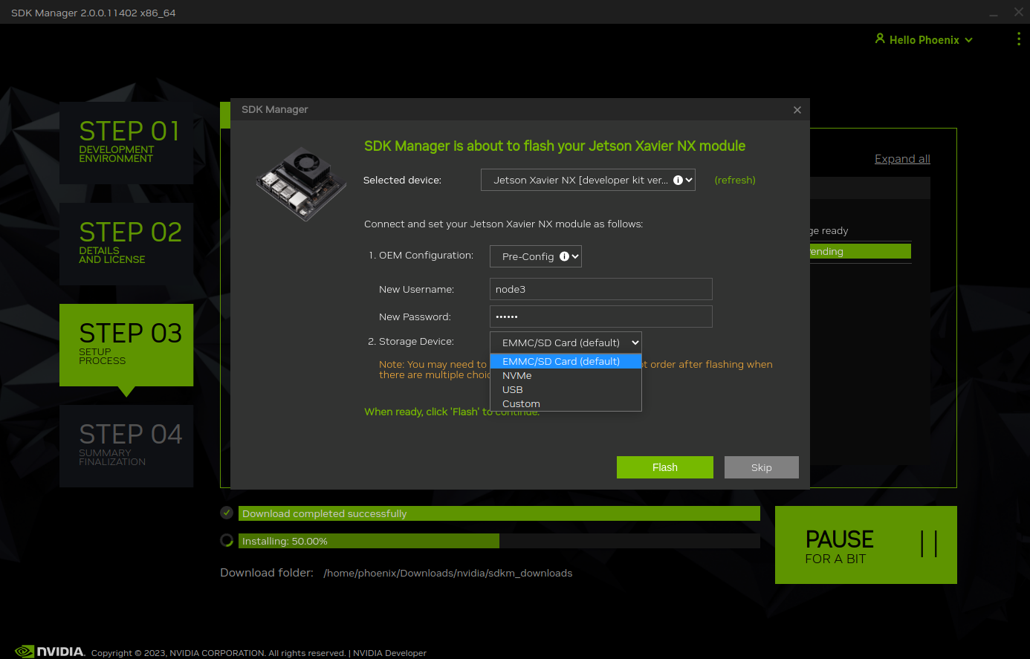Click the installing progress spinner icon
This screenshot has height=659, width=1030.
tap(227, 540)
